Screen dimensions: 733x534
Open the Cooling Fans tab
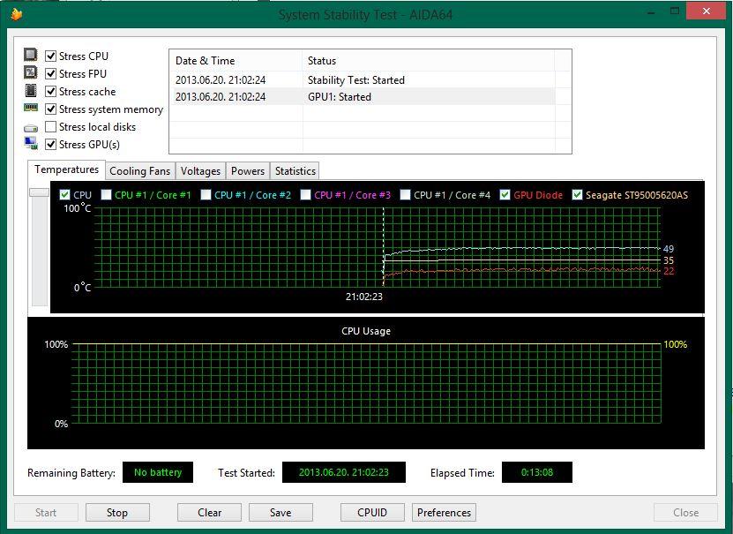[x=139, y=171]
